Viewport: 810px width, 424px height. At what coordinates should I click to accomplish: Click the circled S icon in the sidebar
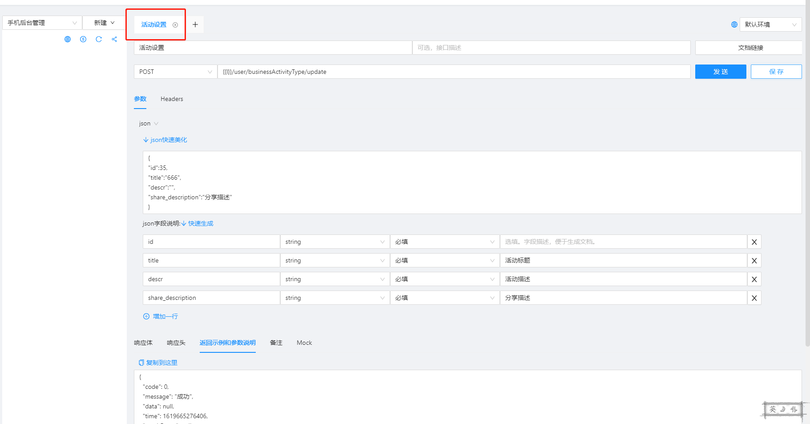[x=83, y=39]
